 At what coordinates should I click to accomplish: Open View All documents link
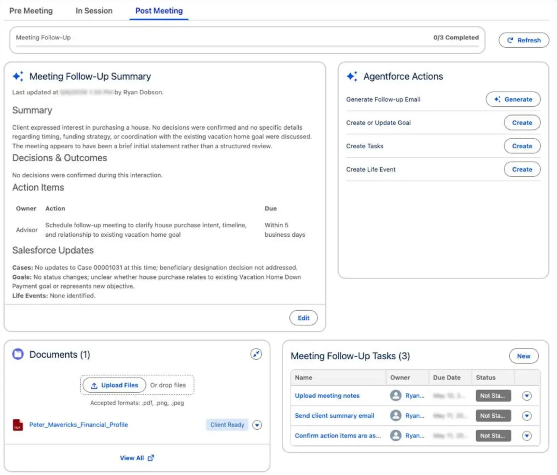(137, 458)
